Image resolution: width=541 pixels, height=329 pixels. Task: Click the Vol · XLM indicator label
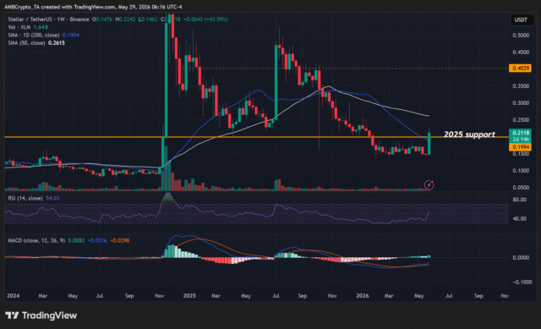pyautogui.click(x=19, y=27)
